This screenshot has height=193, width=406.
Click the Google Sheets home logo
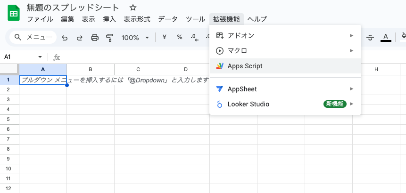(14, 13)
